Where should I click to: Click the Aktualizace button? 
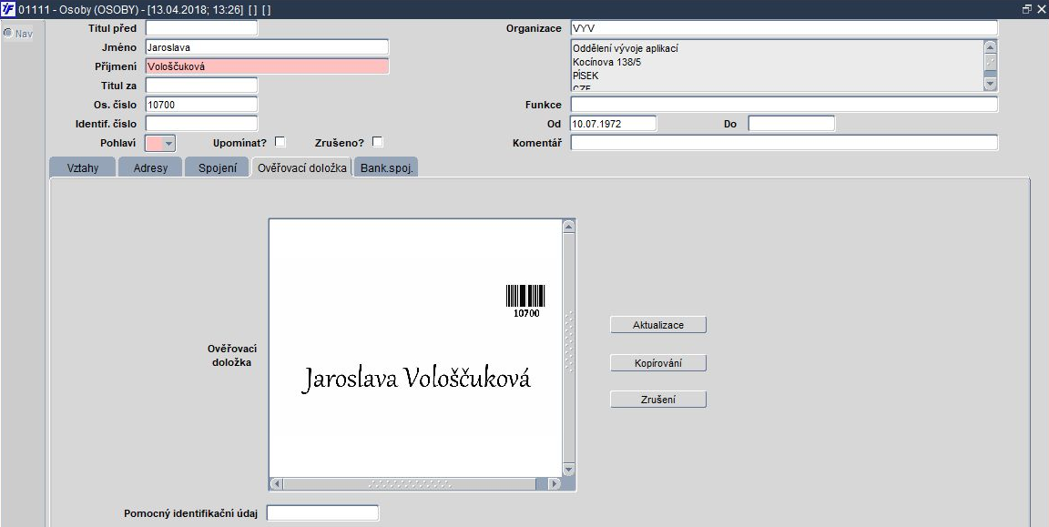(658, 325)
